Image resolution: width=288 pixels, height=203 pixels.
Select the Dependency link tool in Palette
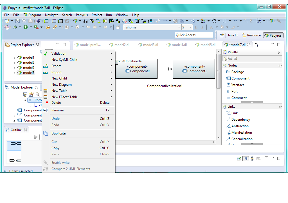238,120
